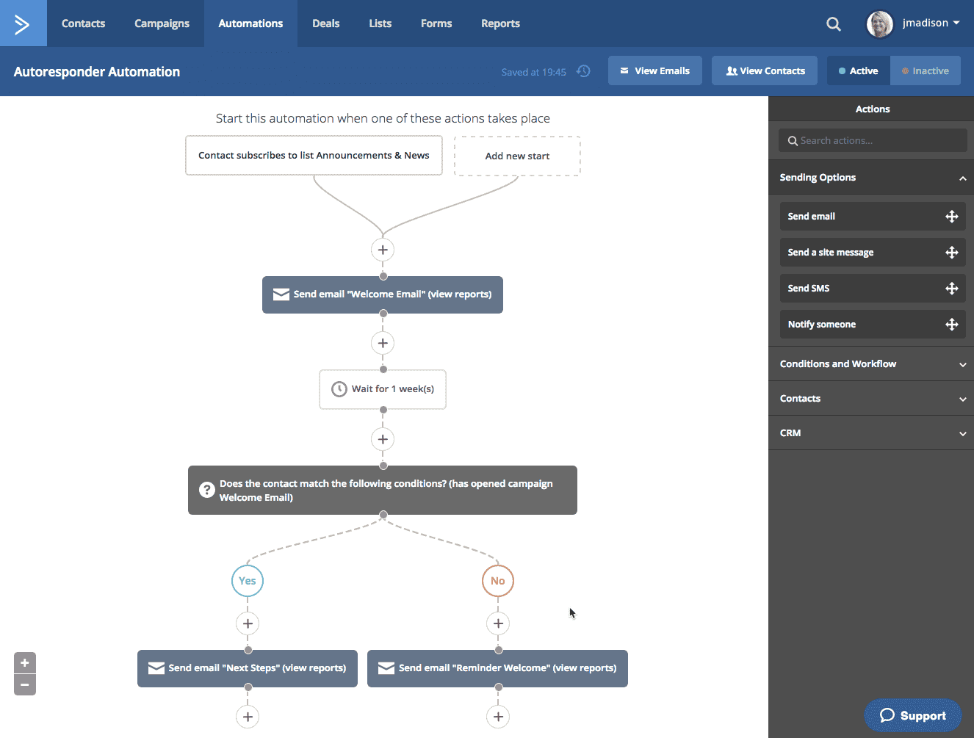Collapse the Sending Options section

pos(962,177)
